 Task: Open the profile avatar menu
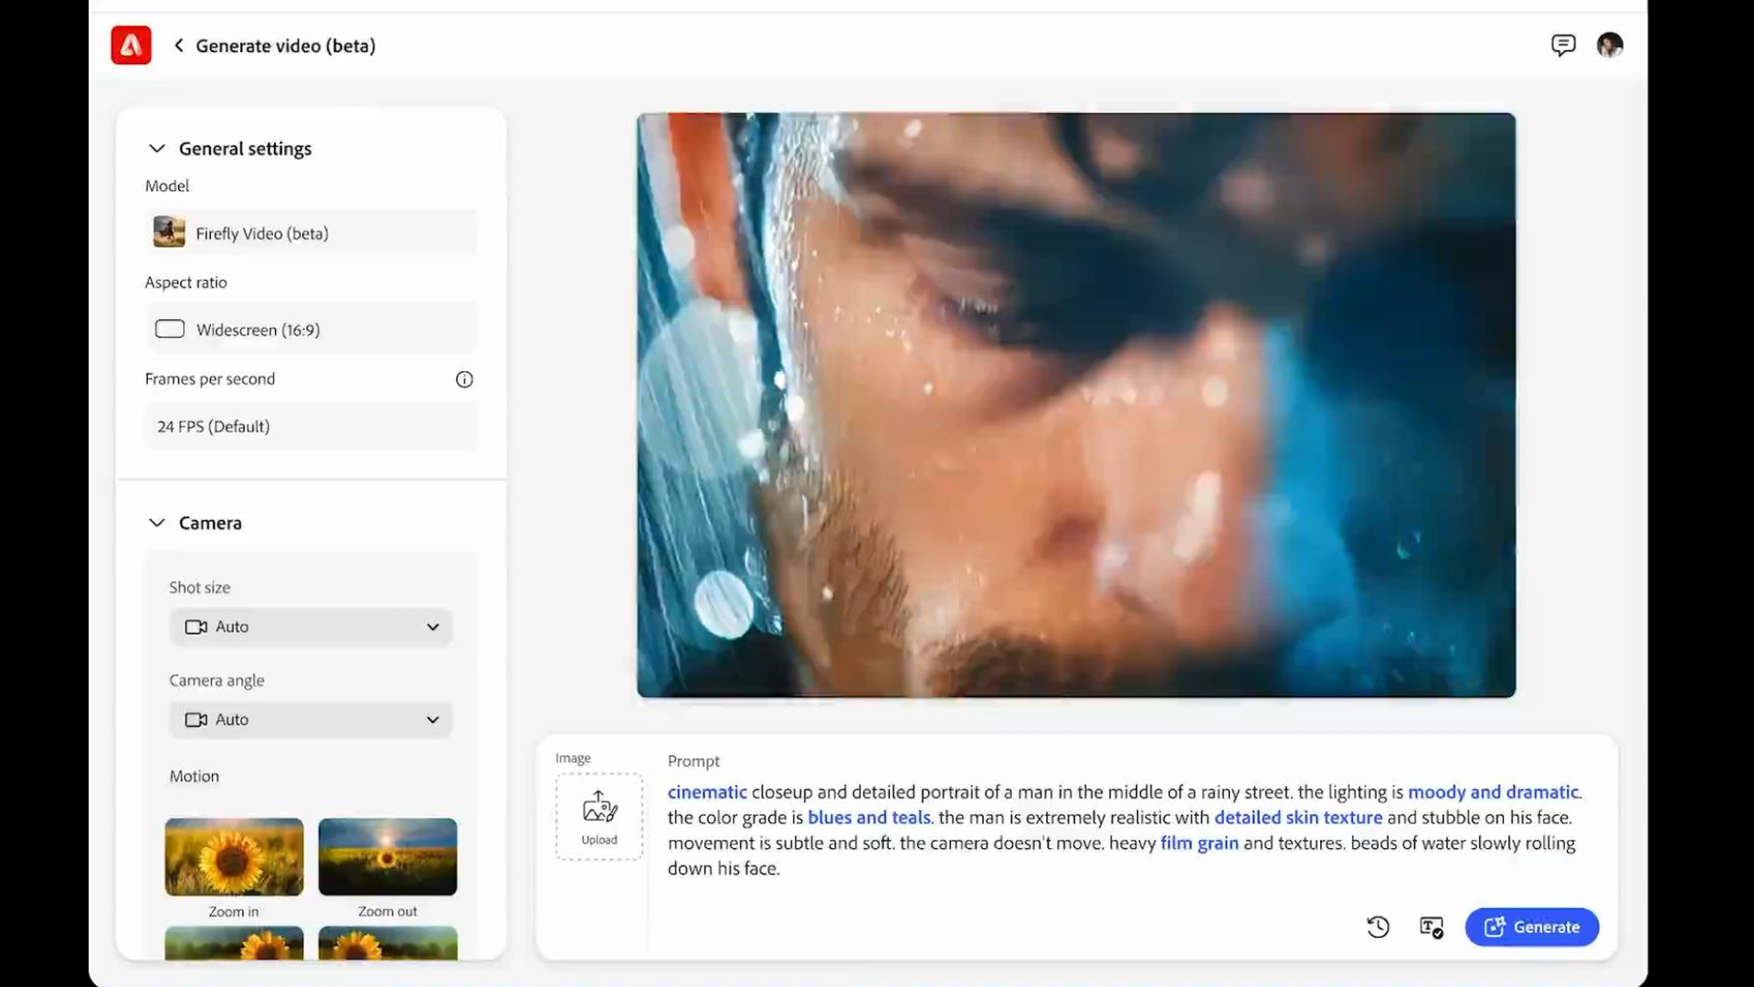click(x=1610, y=45)
